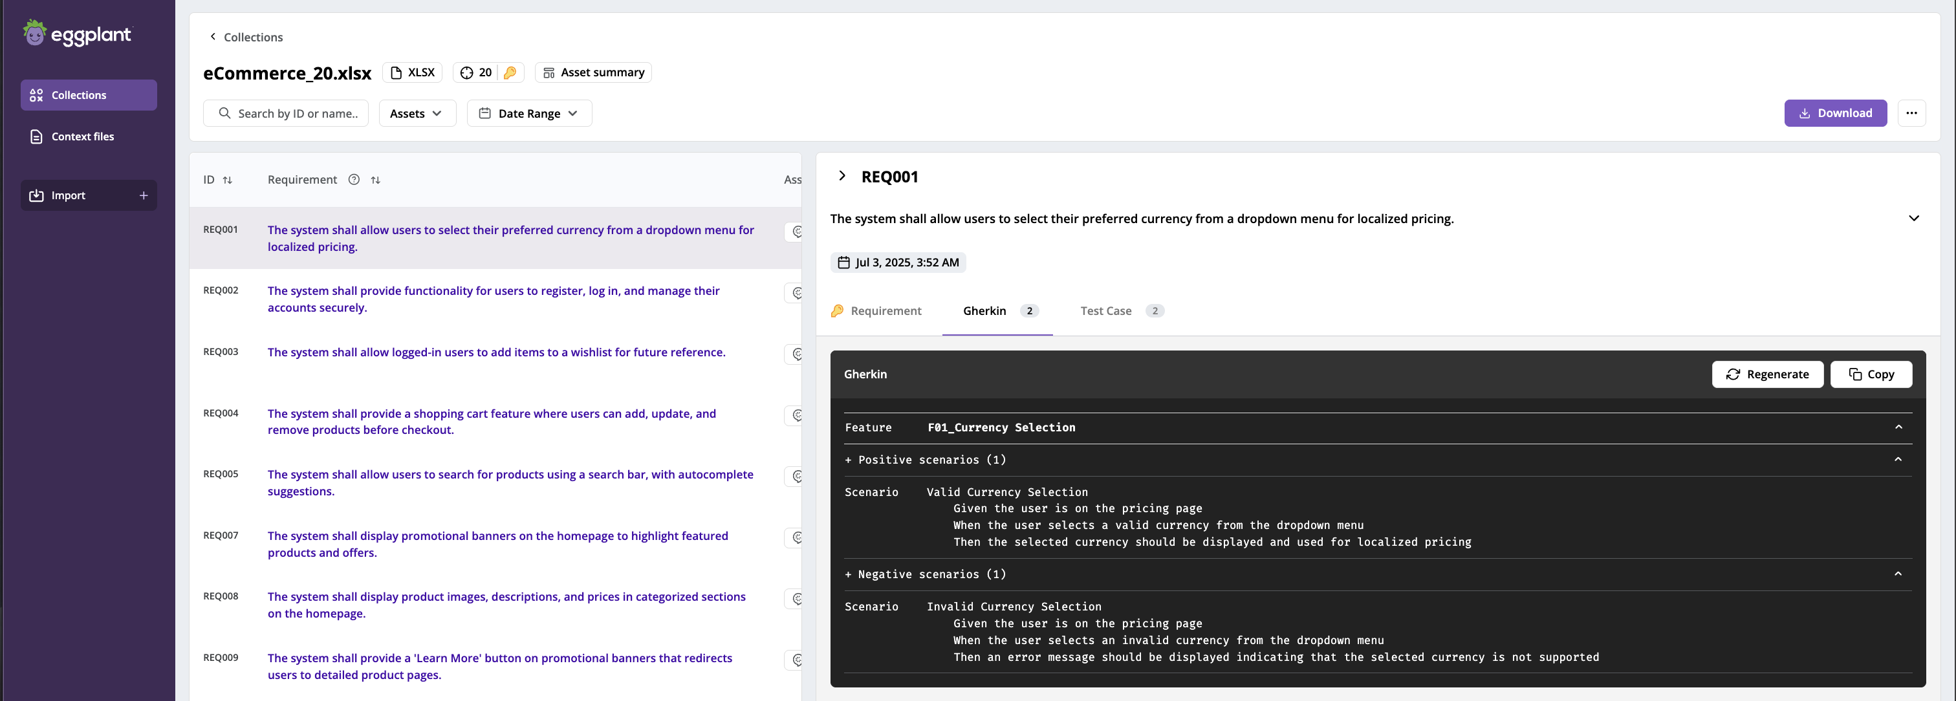
Task: Click the XLSX file type badge
Action: click(x=412, y=72)
